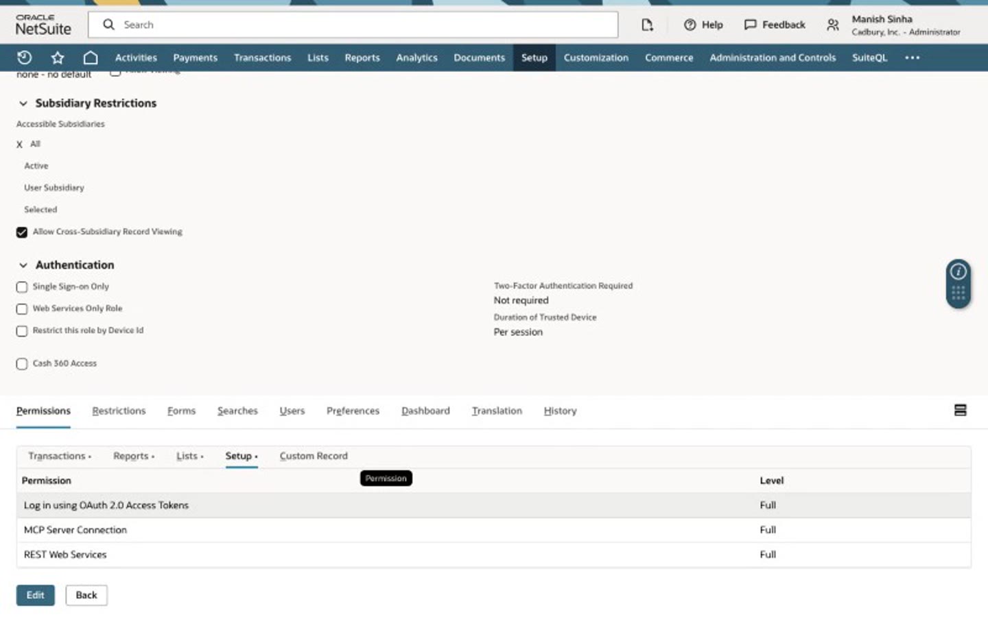The width and height of the screenshot is (988, 617).
Task: Click Manish Sinha user account name
Action: click(x=882, y=19)
